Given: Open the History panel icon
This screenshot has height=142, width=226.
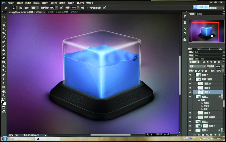Looking at the screenshot, I should (x=185, y=16).
